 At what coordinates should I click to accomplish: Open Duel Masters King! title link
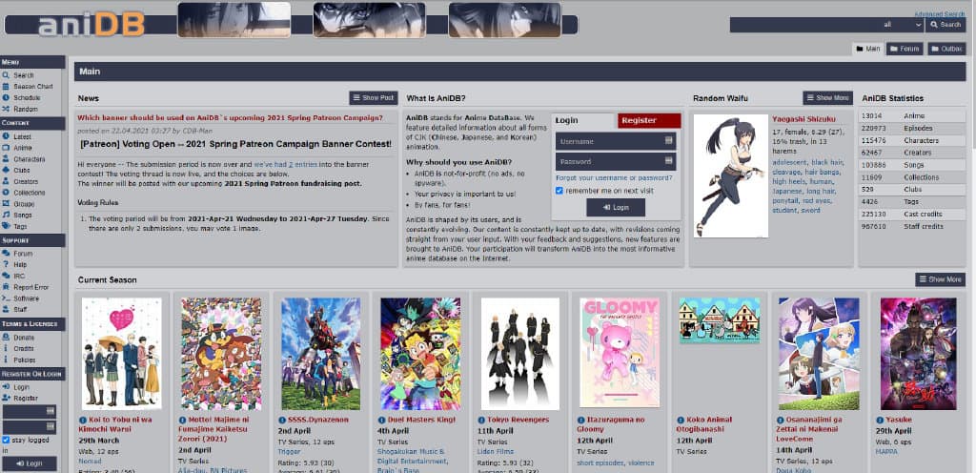coord(421,421)
